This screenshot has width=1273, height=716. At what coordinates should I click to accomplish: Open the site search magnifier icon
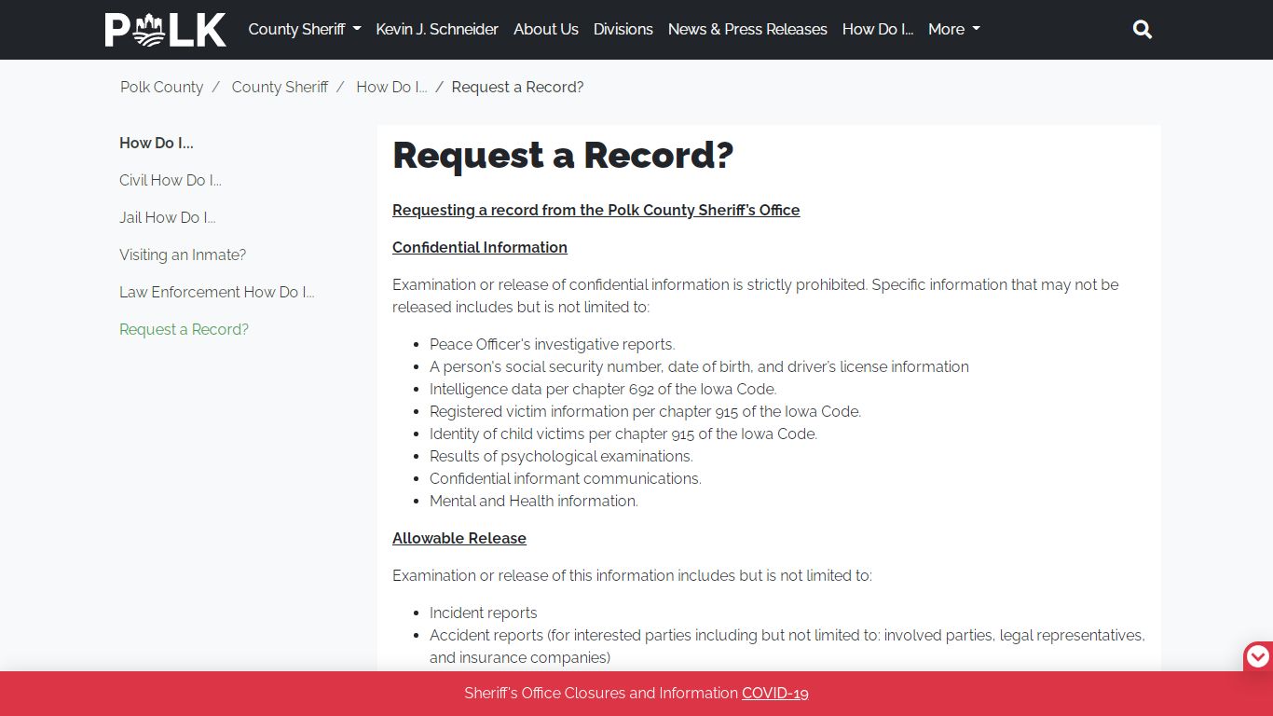(x=1143, y=30)
